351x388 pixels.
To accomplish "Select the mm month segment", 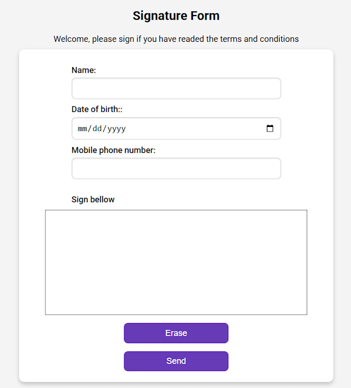I will click(x=83, y=128).
